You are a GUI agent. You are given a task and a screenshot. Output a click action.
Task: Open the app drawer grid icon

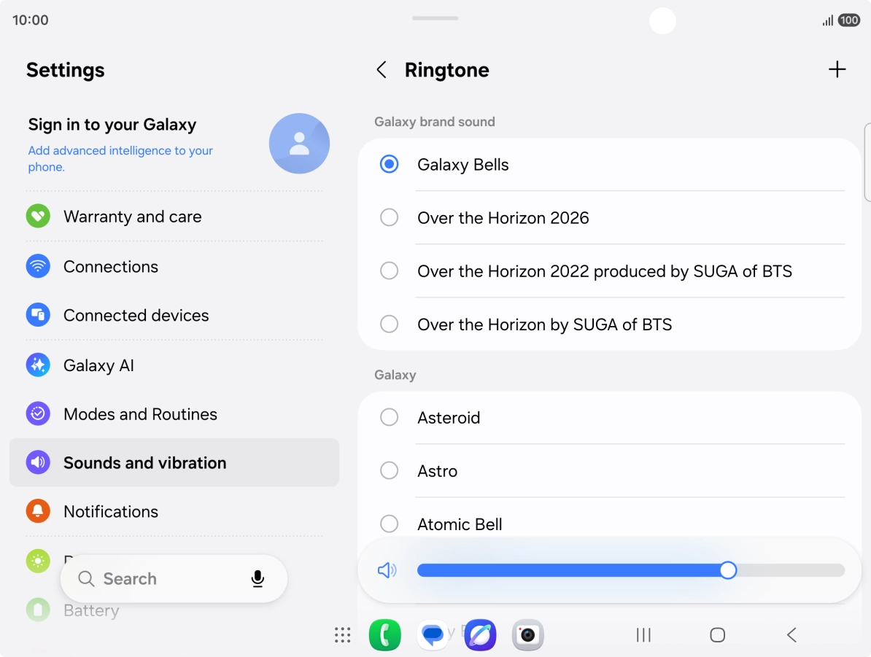(342, 635)
